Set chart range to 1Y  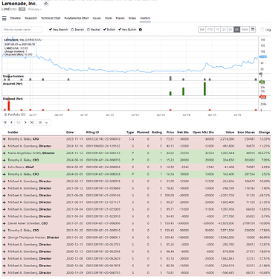click(218, 30)
